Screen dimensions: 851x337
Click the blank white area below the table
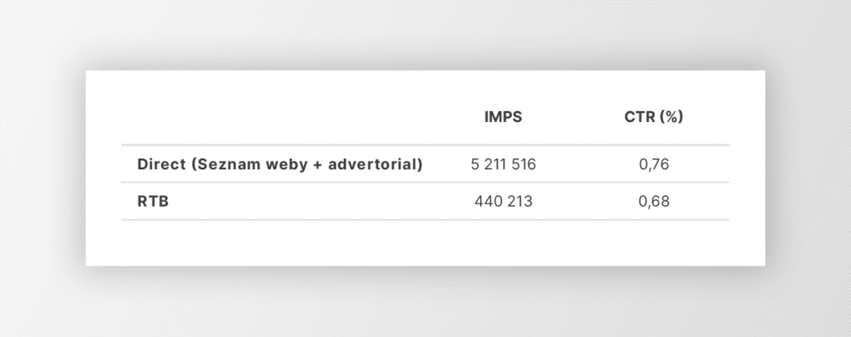click(x=425, y=244)
